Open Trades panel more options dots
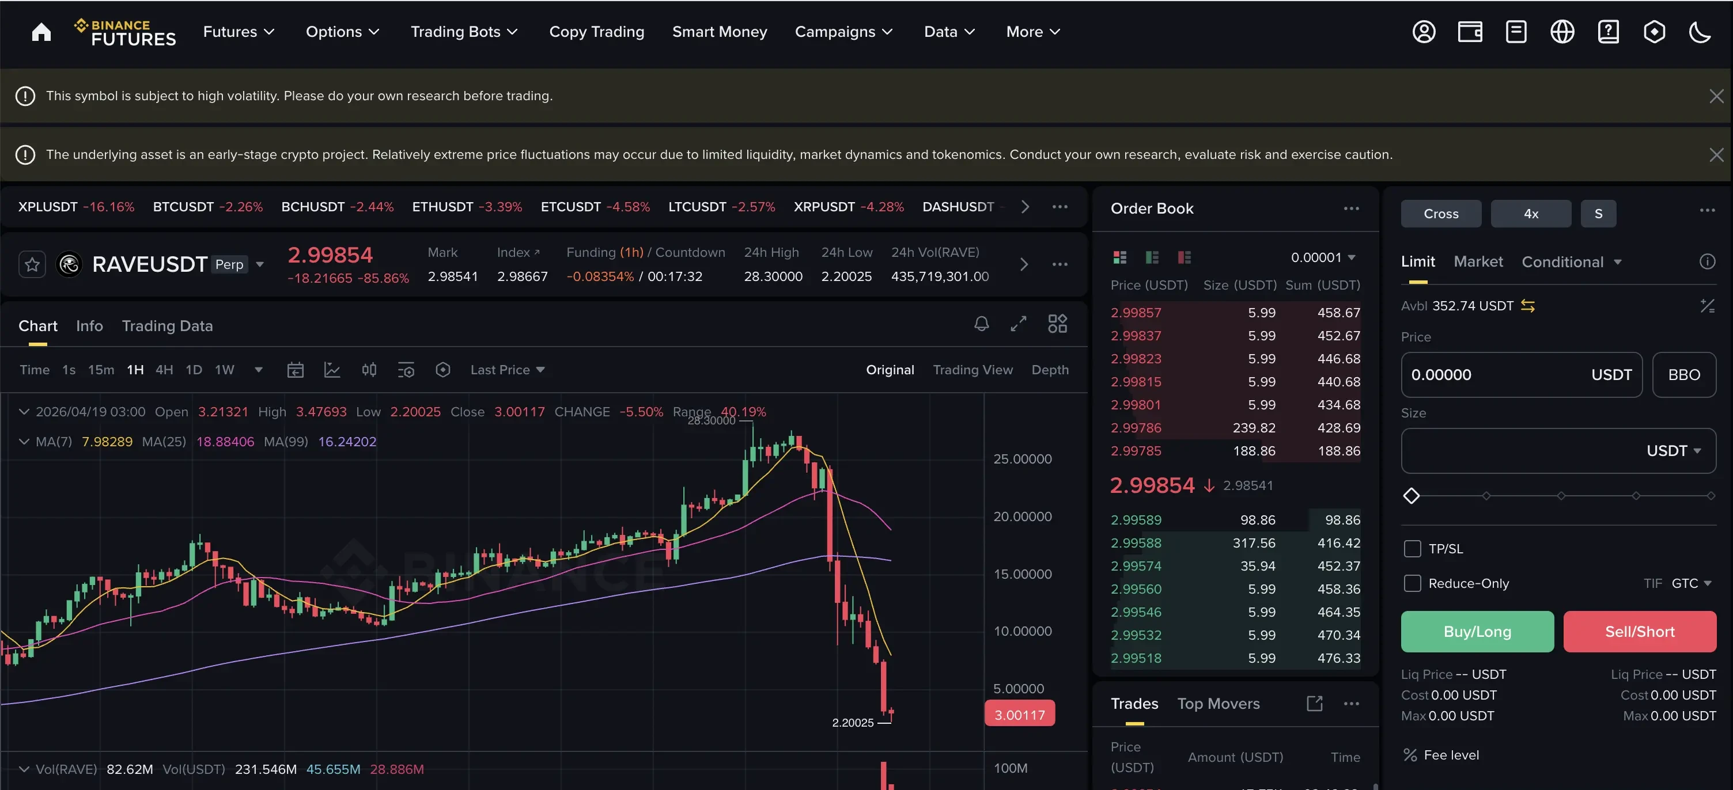1733x790 pixels. coord(1352,703)
